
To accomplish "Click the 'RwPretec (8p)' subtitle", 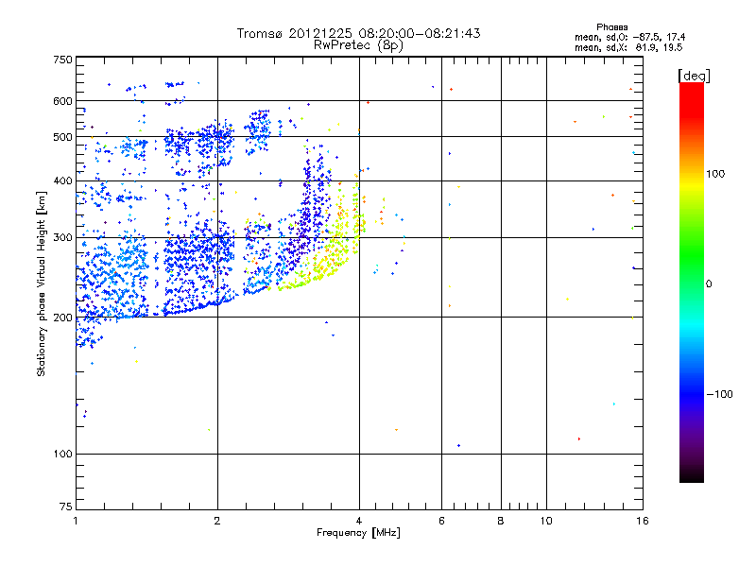I will pyautogui.click(x=358, y=45).
